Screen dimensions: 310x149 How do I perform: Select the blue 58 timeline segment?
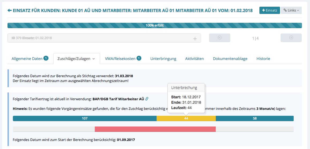point(255,118)
